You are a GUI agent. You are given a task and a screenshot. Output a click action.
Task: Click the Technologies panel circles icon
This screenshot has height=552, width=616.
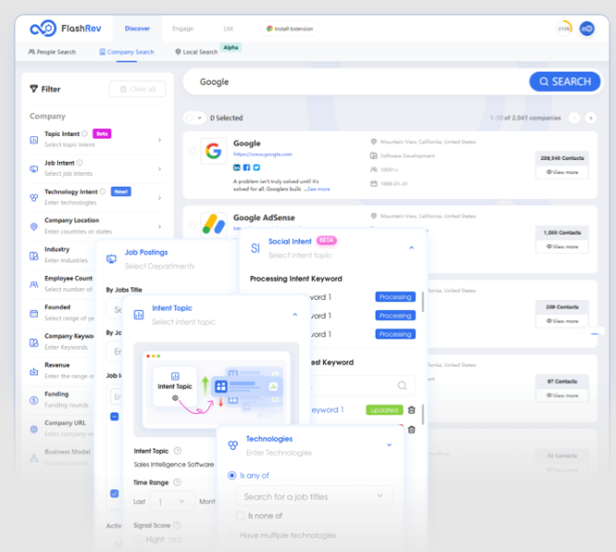tap(233, 445)
